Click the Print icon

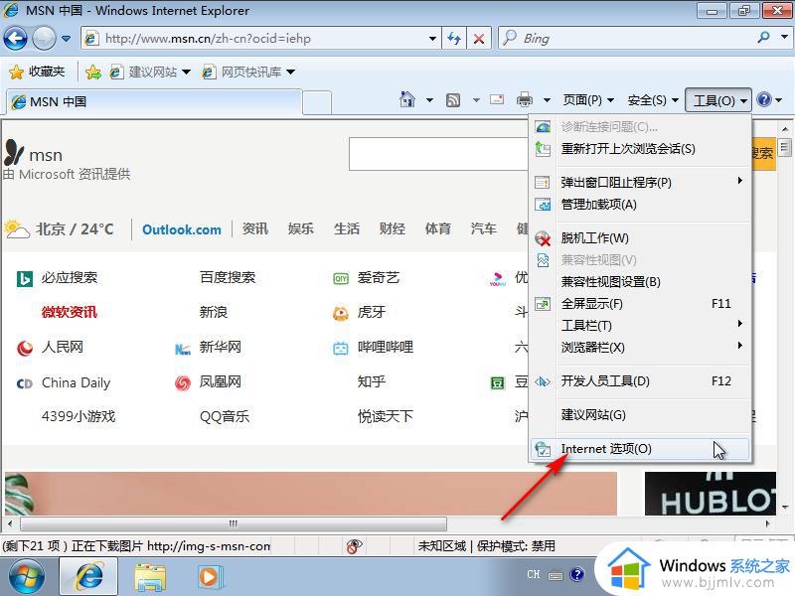525,99
